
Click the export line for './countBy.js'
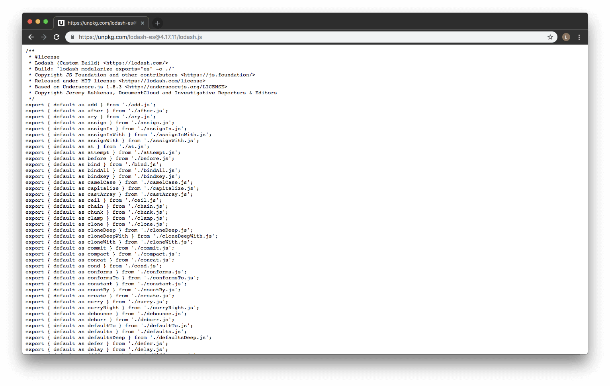tap(103, 290)
